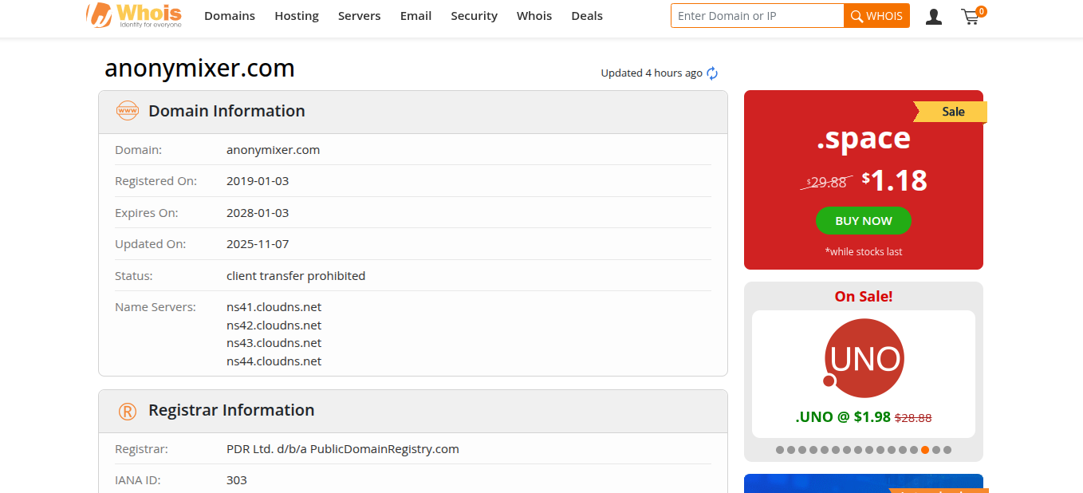Open the shopping cart icon
Image resolution: width=1083 pixels, height=493 pixels.
tap(971, 17)
